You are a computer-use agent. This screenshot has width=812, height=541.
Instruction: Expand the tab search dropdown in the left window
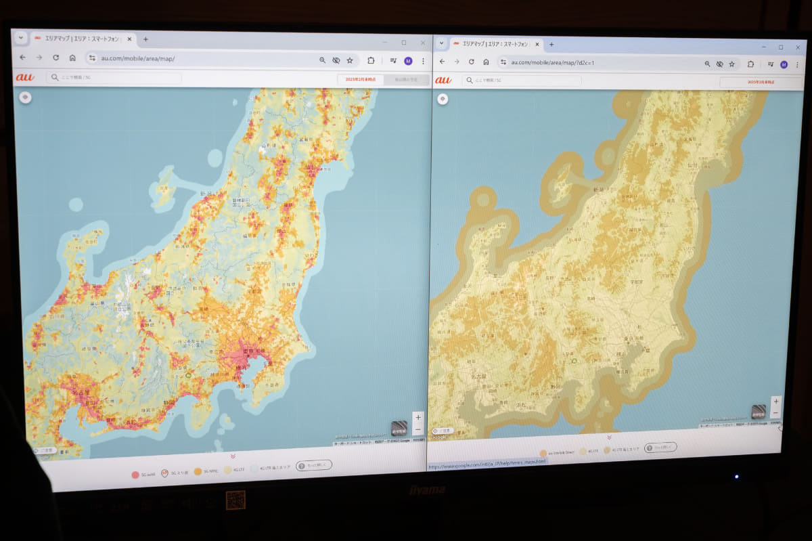[20, 38]
